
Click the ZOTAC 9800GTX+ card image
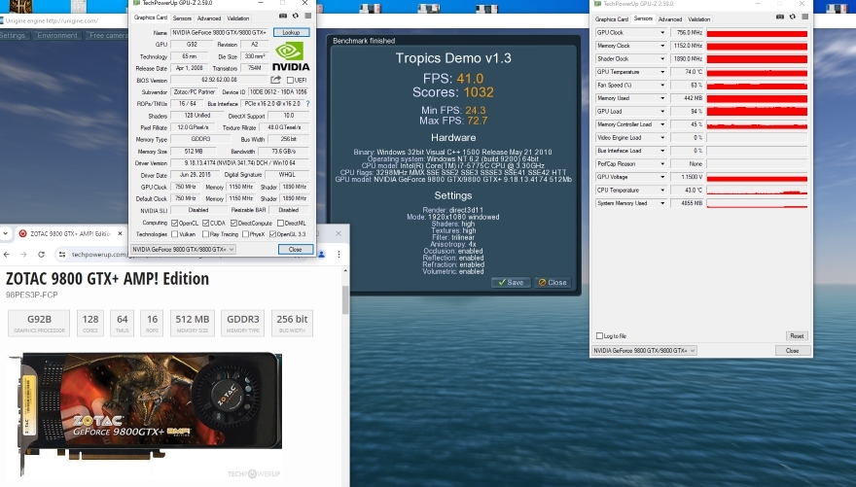point(146,412)
